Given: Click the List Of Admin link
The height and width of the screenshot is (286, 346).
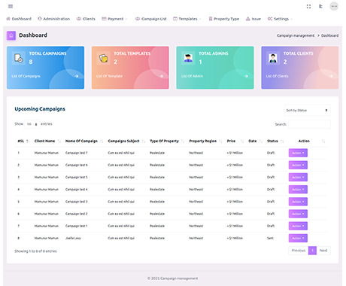Looking at the screenshot, I should (192, 76).
